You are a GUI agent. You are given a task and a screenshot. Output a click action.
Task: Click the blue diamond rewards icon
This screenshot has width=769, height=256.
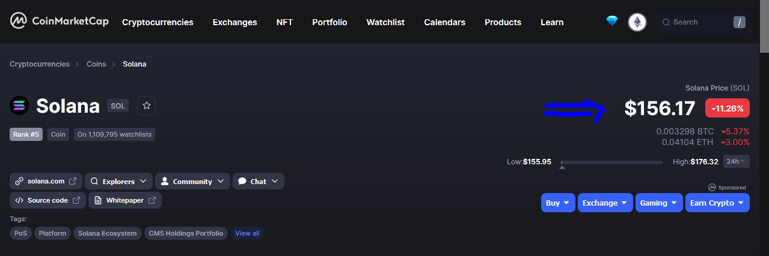tap(612, 22)
